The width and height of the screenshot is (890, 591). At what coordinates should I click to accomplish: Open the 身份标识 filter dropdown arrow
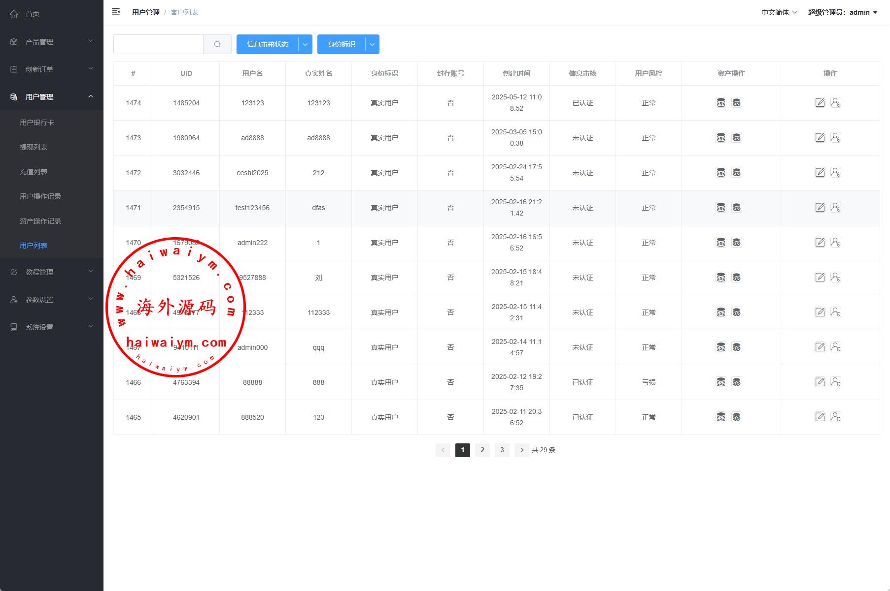click(x=372, y=44)
